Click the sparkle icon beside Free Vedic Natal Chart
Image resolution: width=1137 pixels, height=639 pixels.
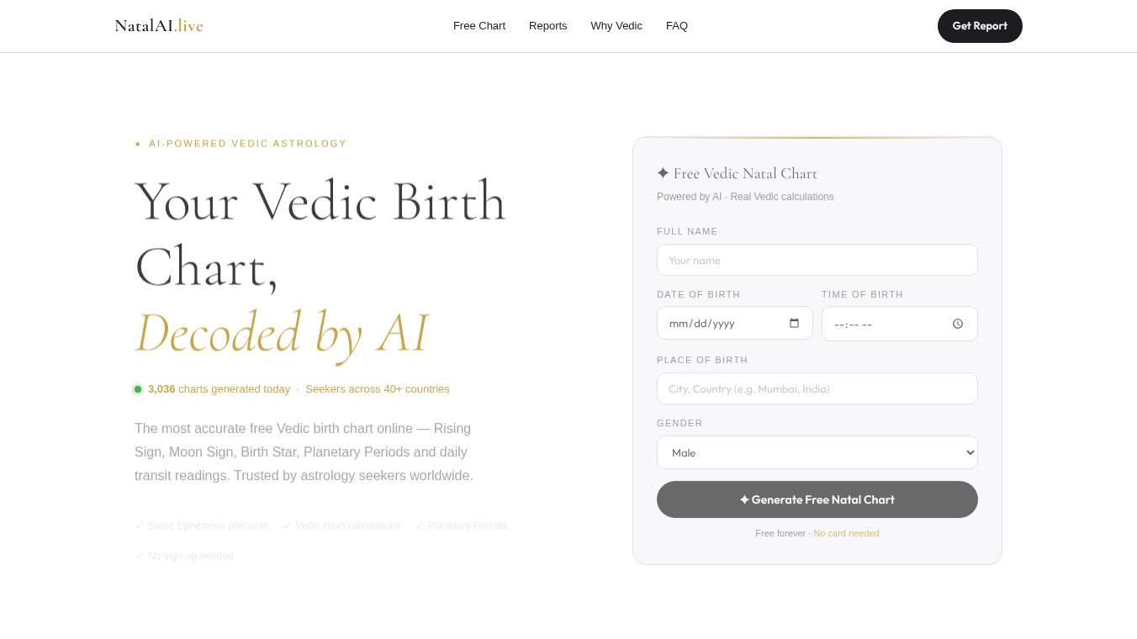[x=663, y=173]
